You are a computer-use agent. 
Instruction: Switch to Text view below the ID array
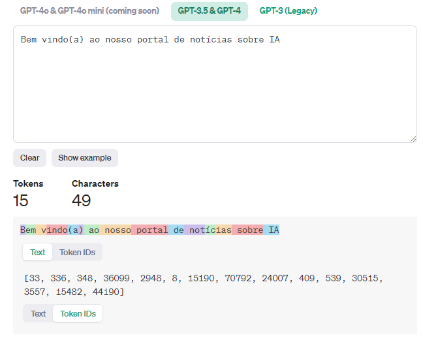[x=38, y=314]
